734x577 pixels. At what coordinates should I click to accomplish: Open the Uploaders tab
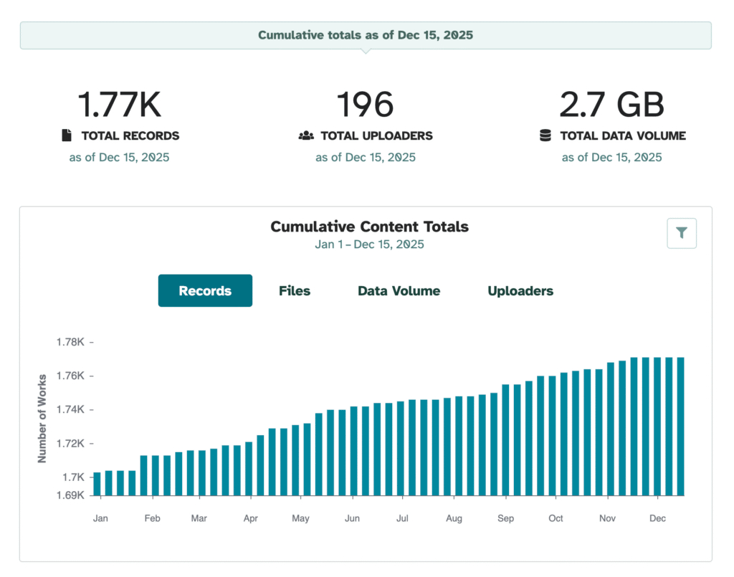click(520, 290)
